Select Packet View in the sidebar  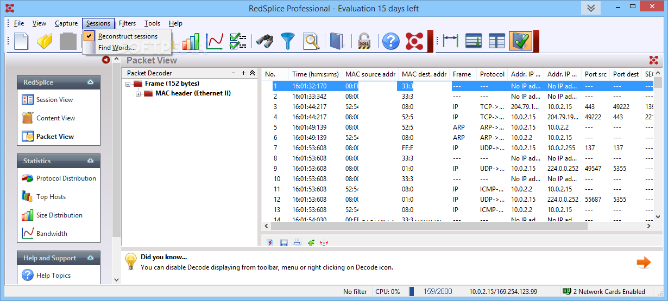coord(55,137)
